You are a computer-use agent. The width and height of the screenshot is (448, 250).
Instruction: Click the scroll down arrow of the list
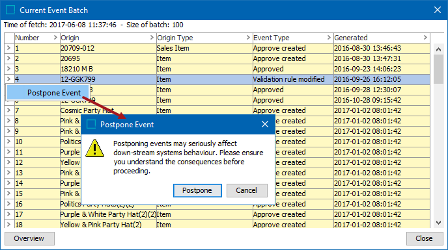439,223
